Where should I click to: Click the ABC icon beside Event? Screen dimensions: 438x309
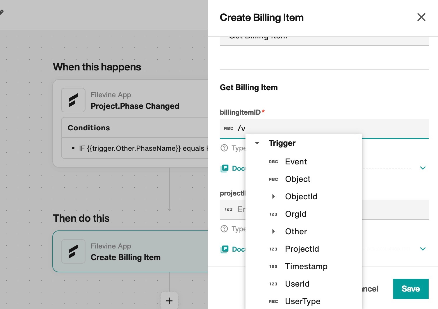coord(273,162)
